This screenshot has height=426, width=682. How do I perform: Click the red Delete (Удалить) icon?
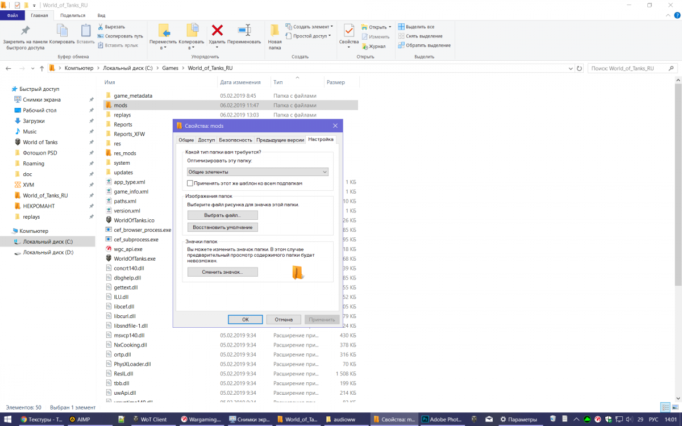click(x=217, y=30)
